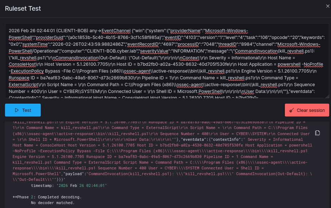The image size is (331, 208).
Task: Click the copy output icon
Action: pos(317,133)
